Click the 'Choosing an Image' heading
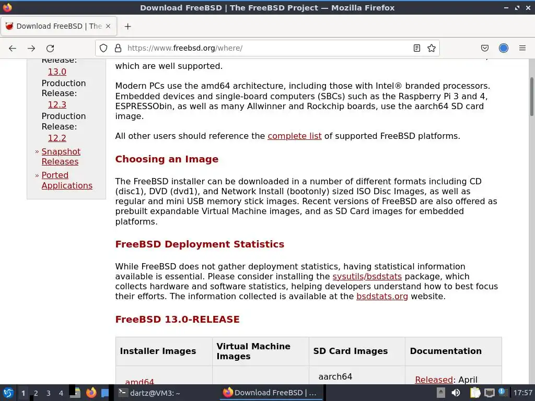This screenshot has width=535, height=401. 167,159
